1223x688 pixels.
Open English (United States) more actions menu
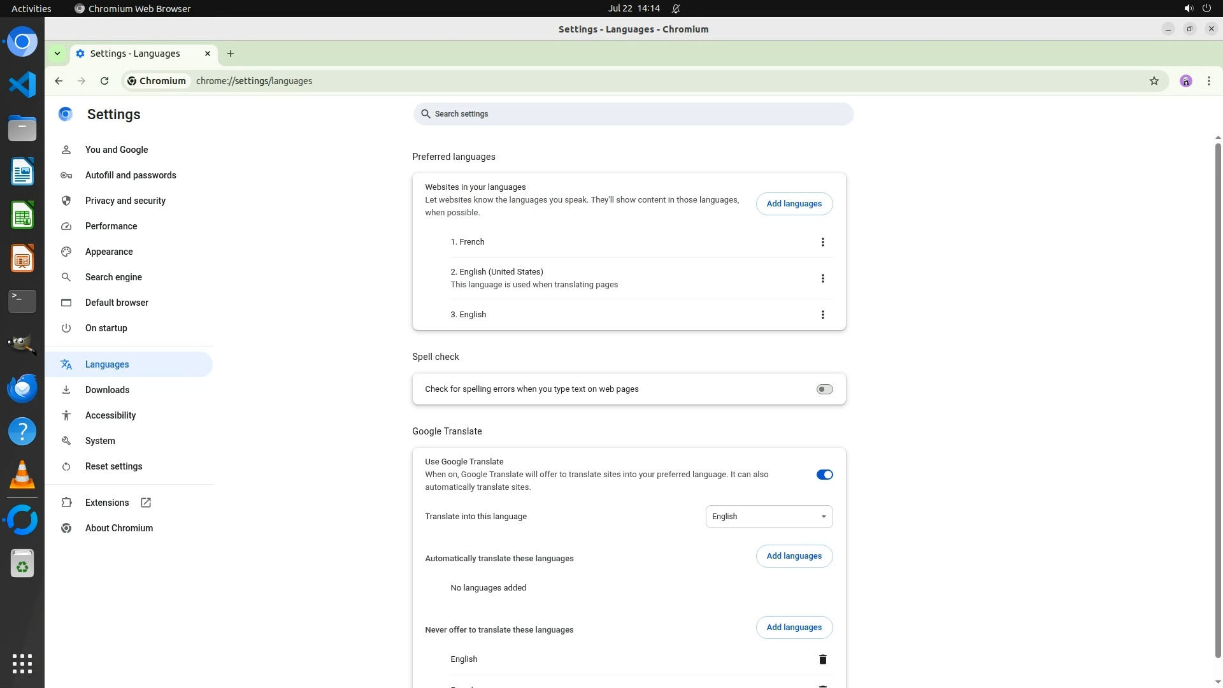point(822,278)
